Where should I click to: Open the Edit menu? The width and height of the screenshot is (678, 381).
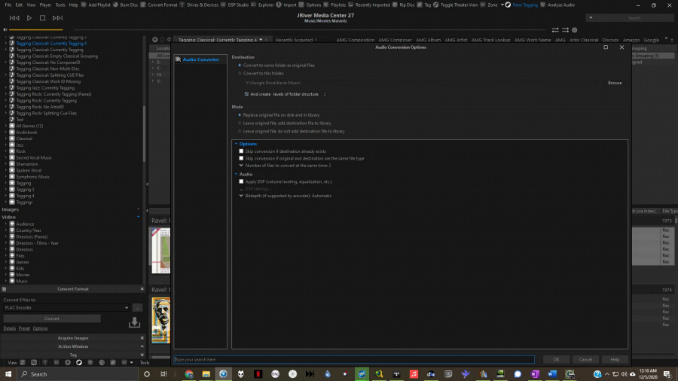click(x=19, y=5)
